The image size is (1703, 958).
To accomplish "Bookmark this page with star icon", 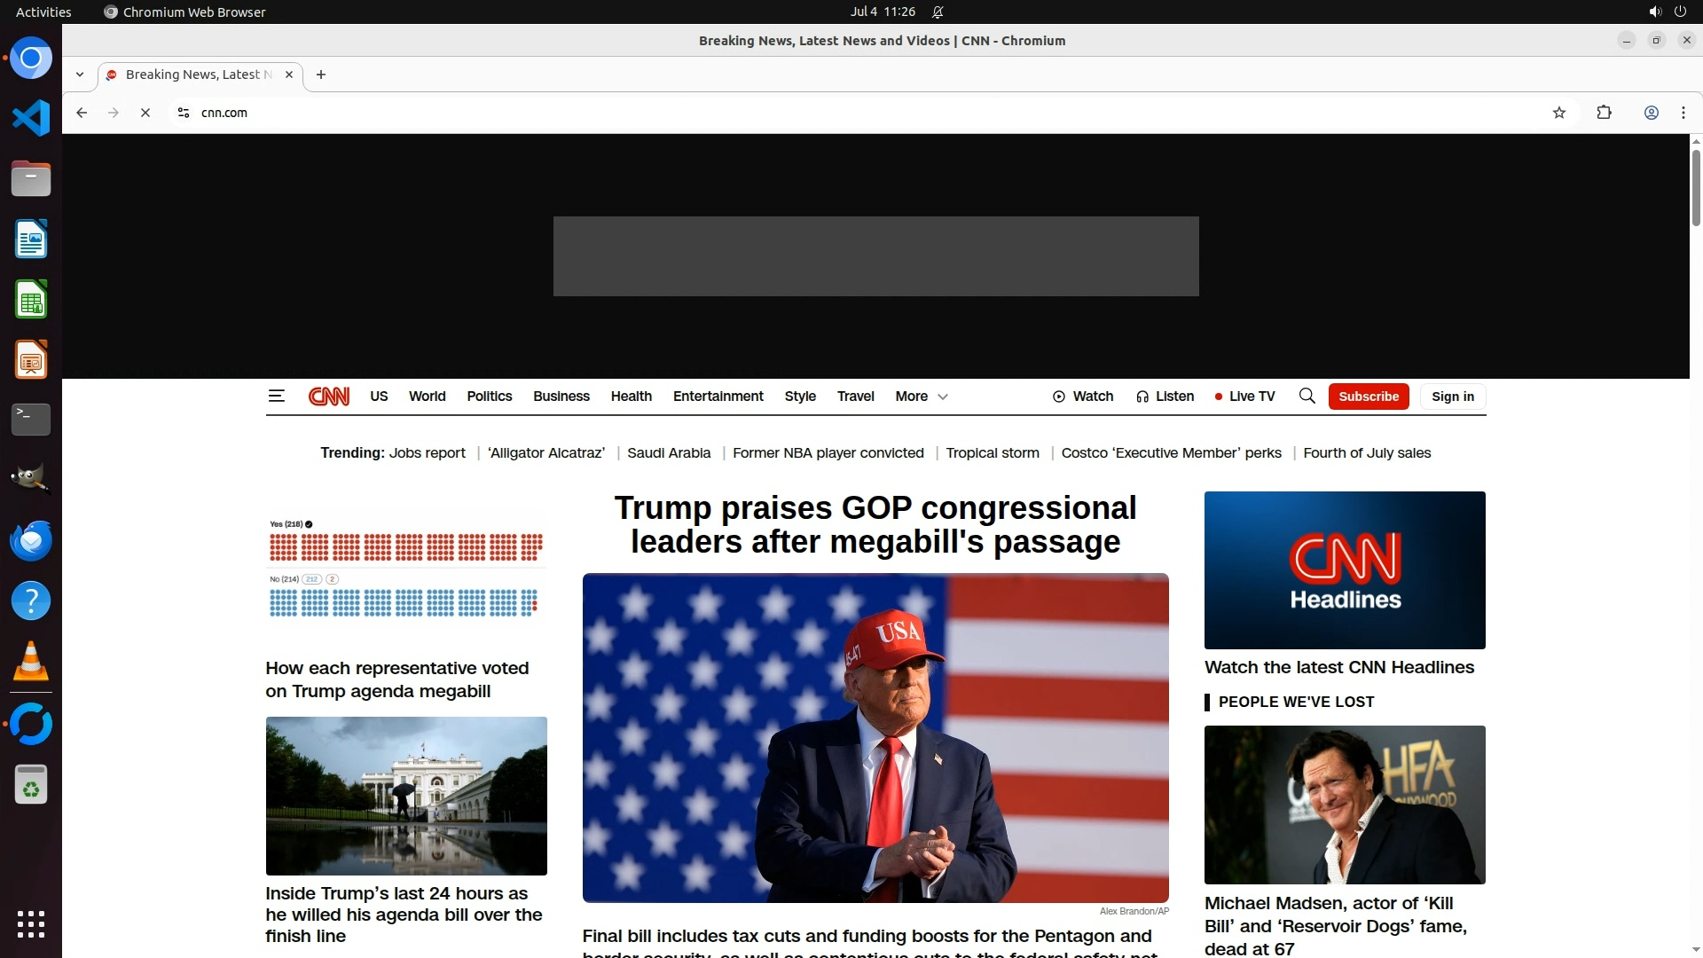I will pos(1559,113).
